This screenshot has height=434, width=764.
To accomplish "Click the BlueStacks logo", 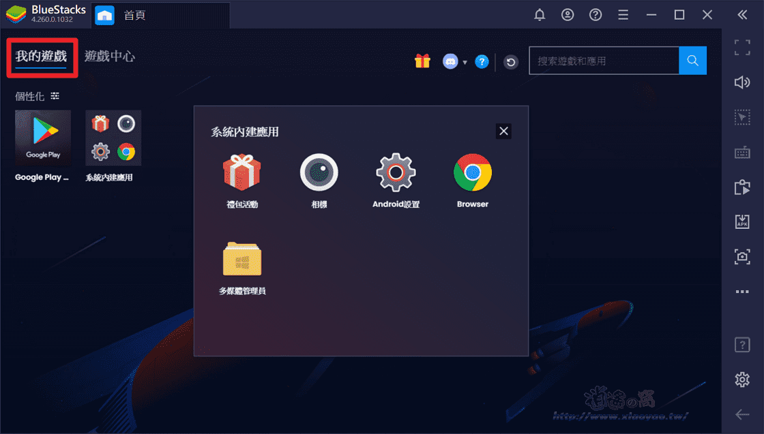I will coord(16,14).
